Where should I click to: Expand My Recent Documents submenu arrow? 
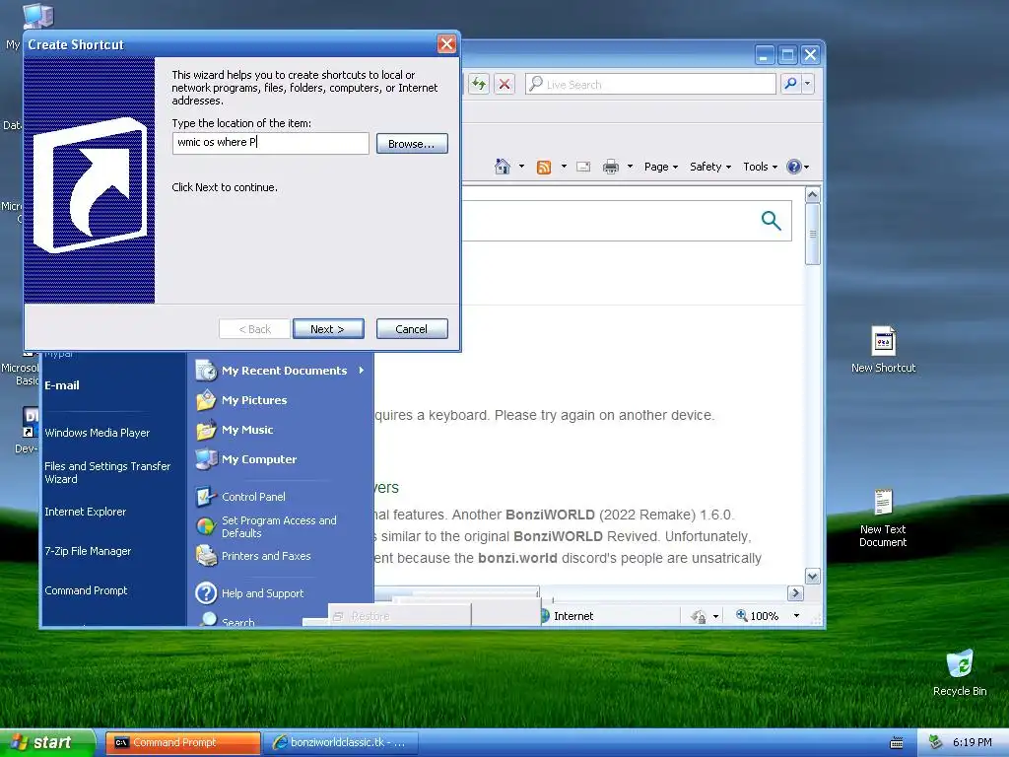[x=362, y=371]
